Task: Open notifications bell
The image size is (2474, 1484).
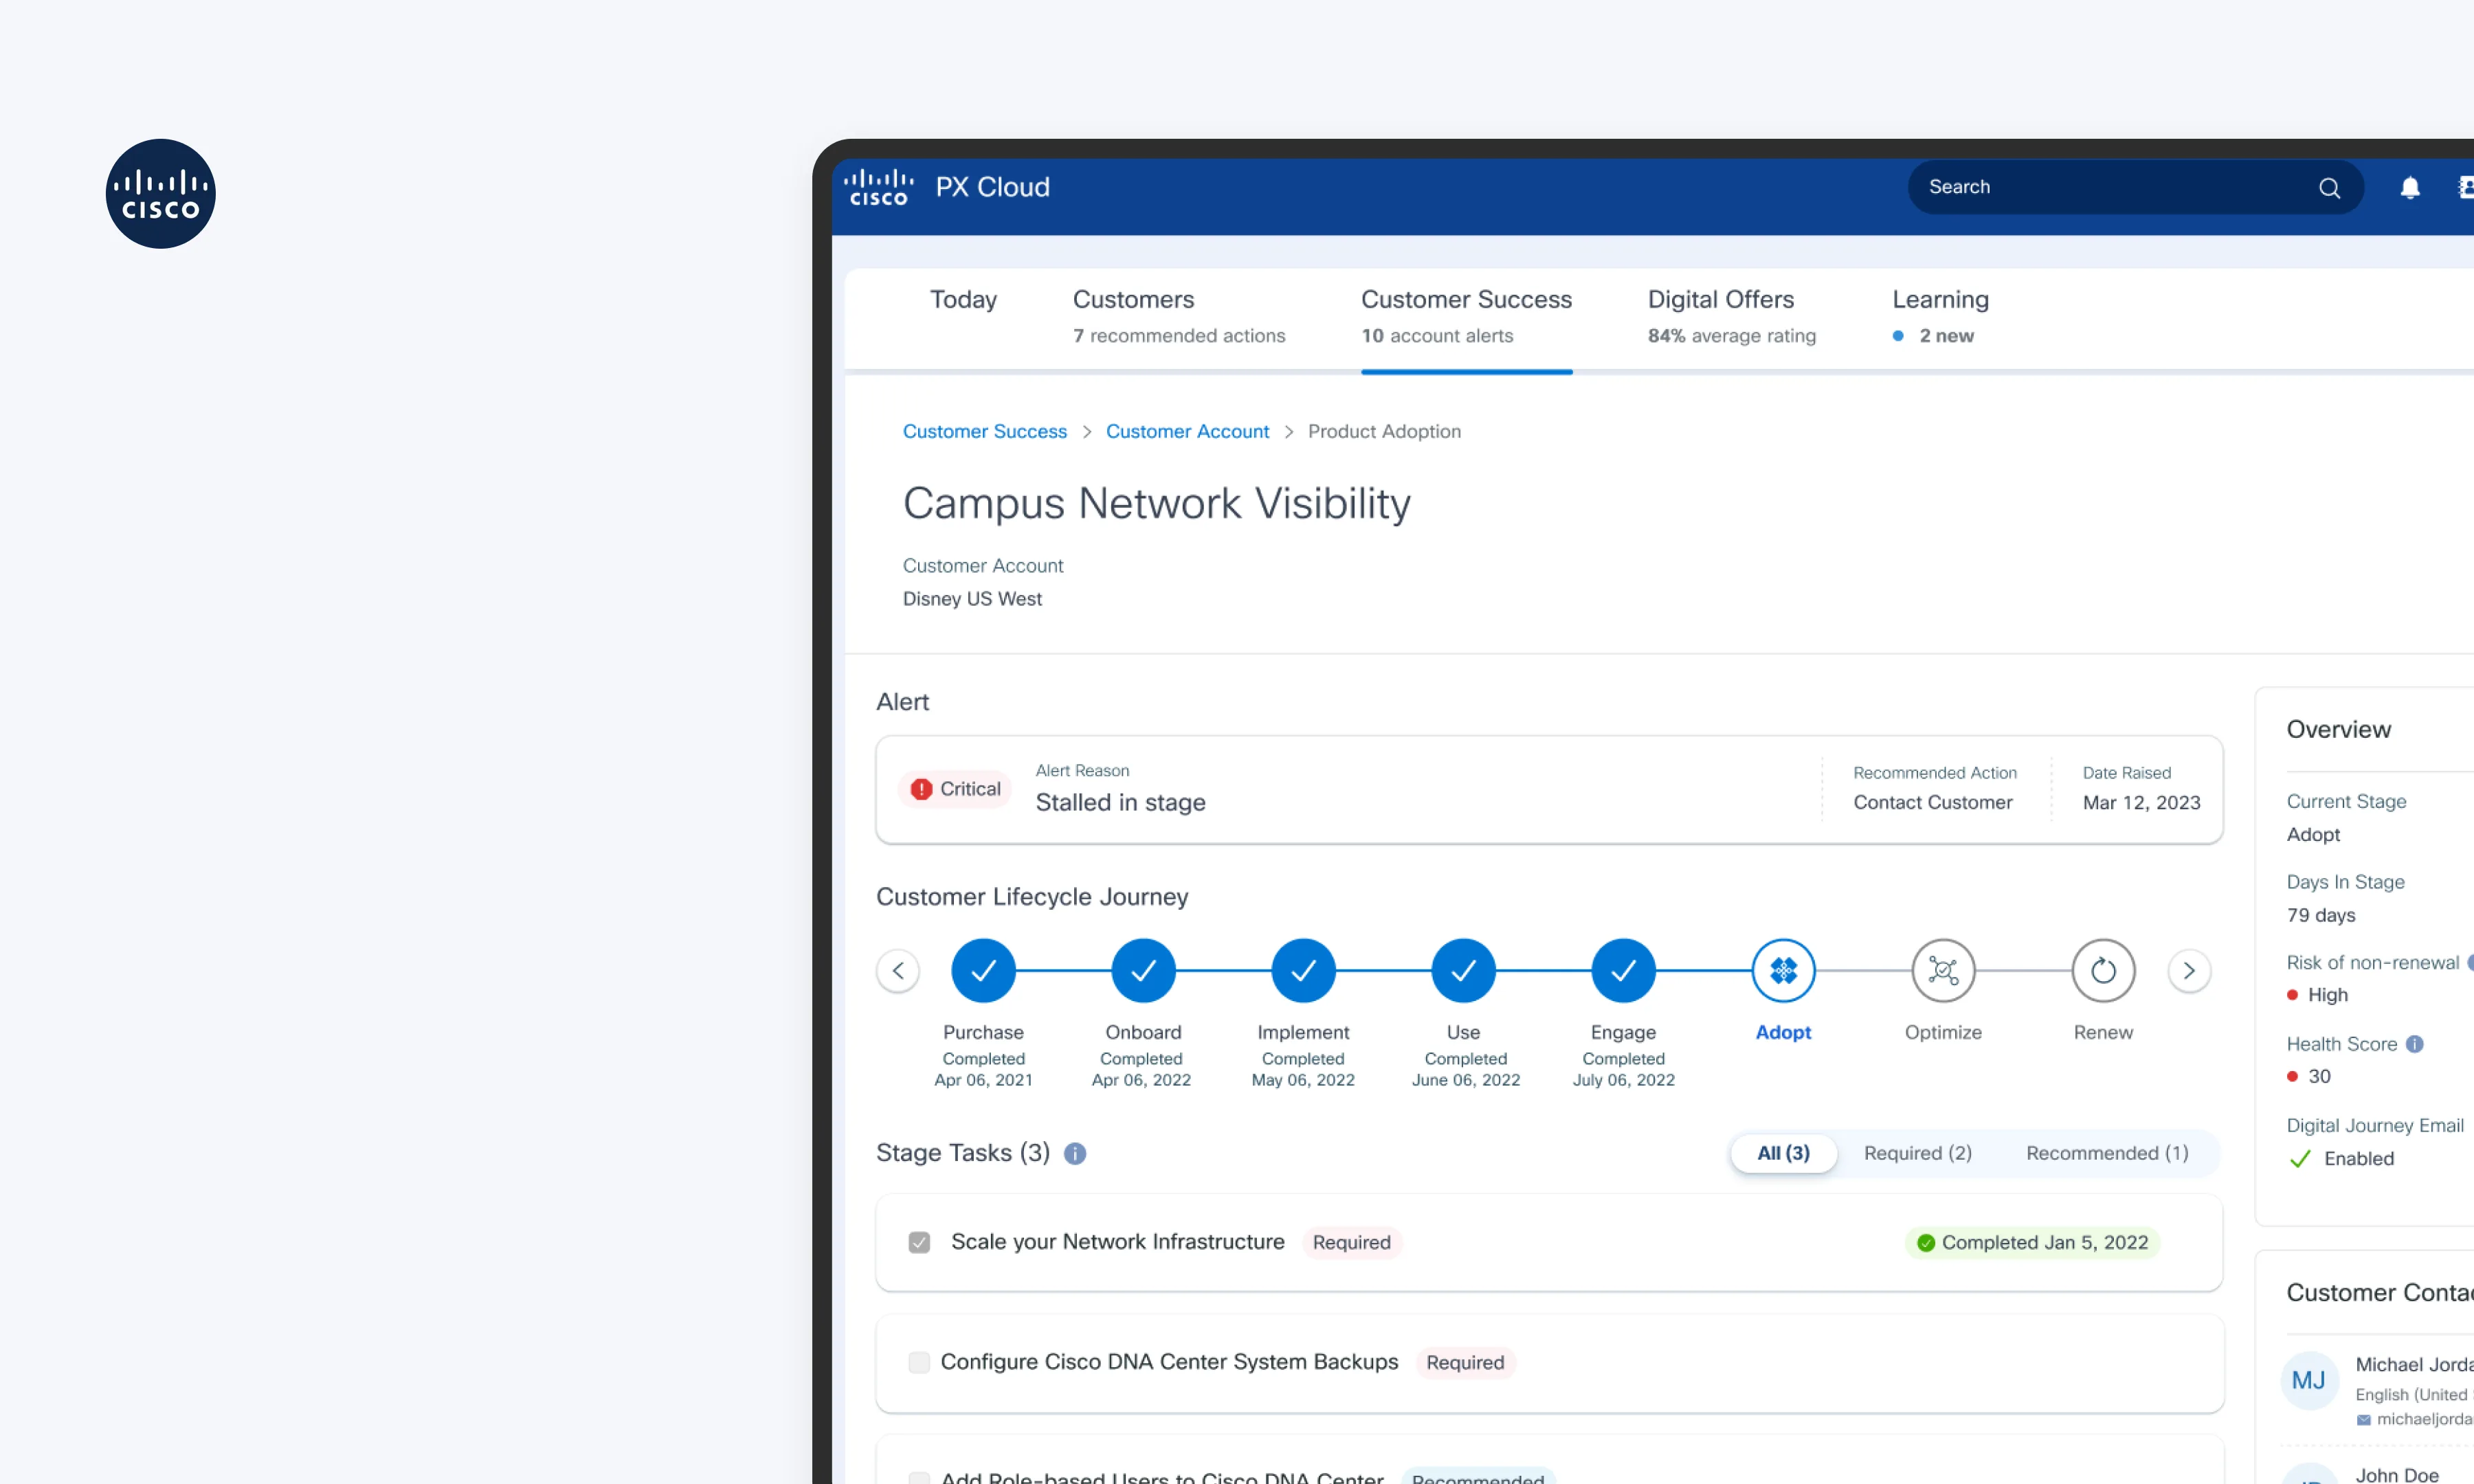Action: (2410, 188)
